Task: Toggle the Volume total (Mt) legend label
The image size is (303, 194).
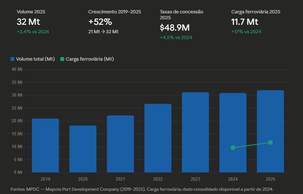Action: (x=35, y=59)
